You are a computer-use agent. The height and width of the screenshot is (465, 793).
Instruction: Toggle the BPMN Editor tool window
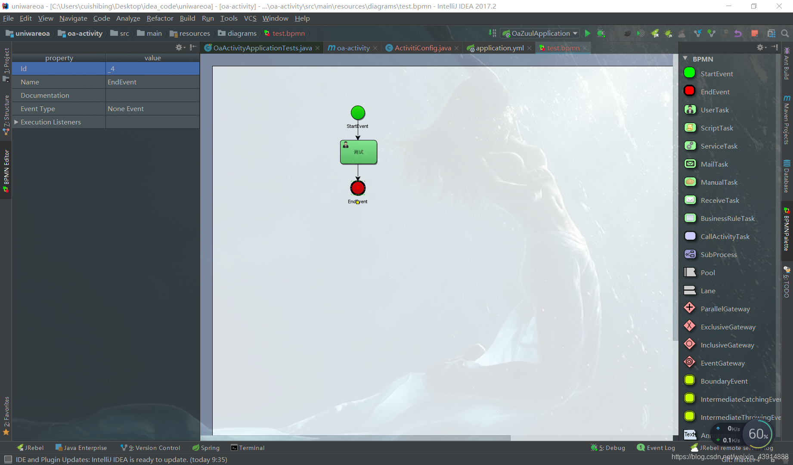point(6,170)
